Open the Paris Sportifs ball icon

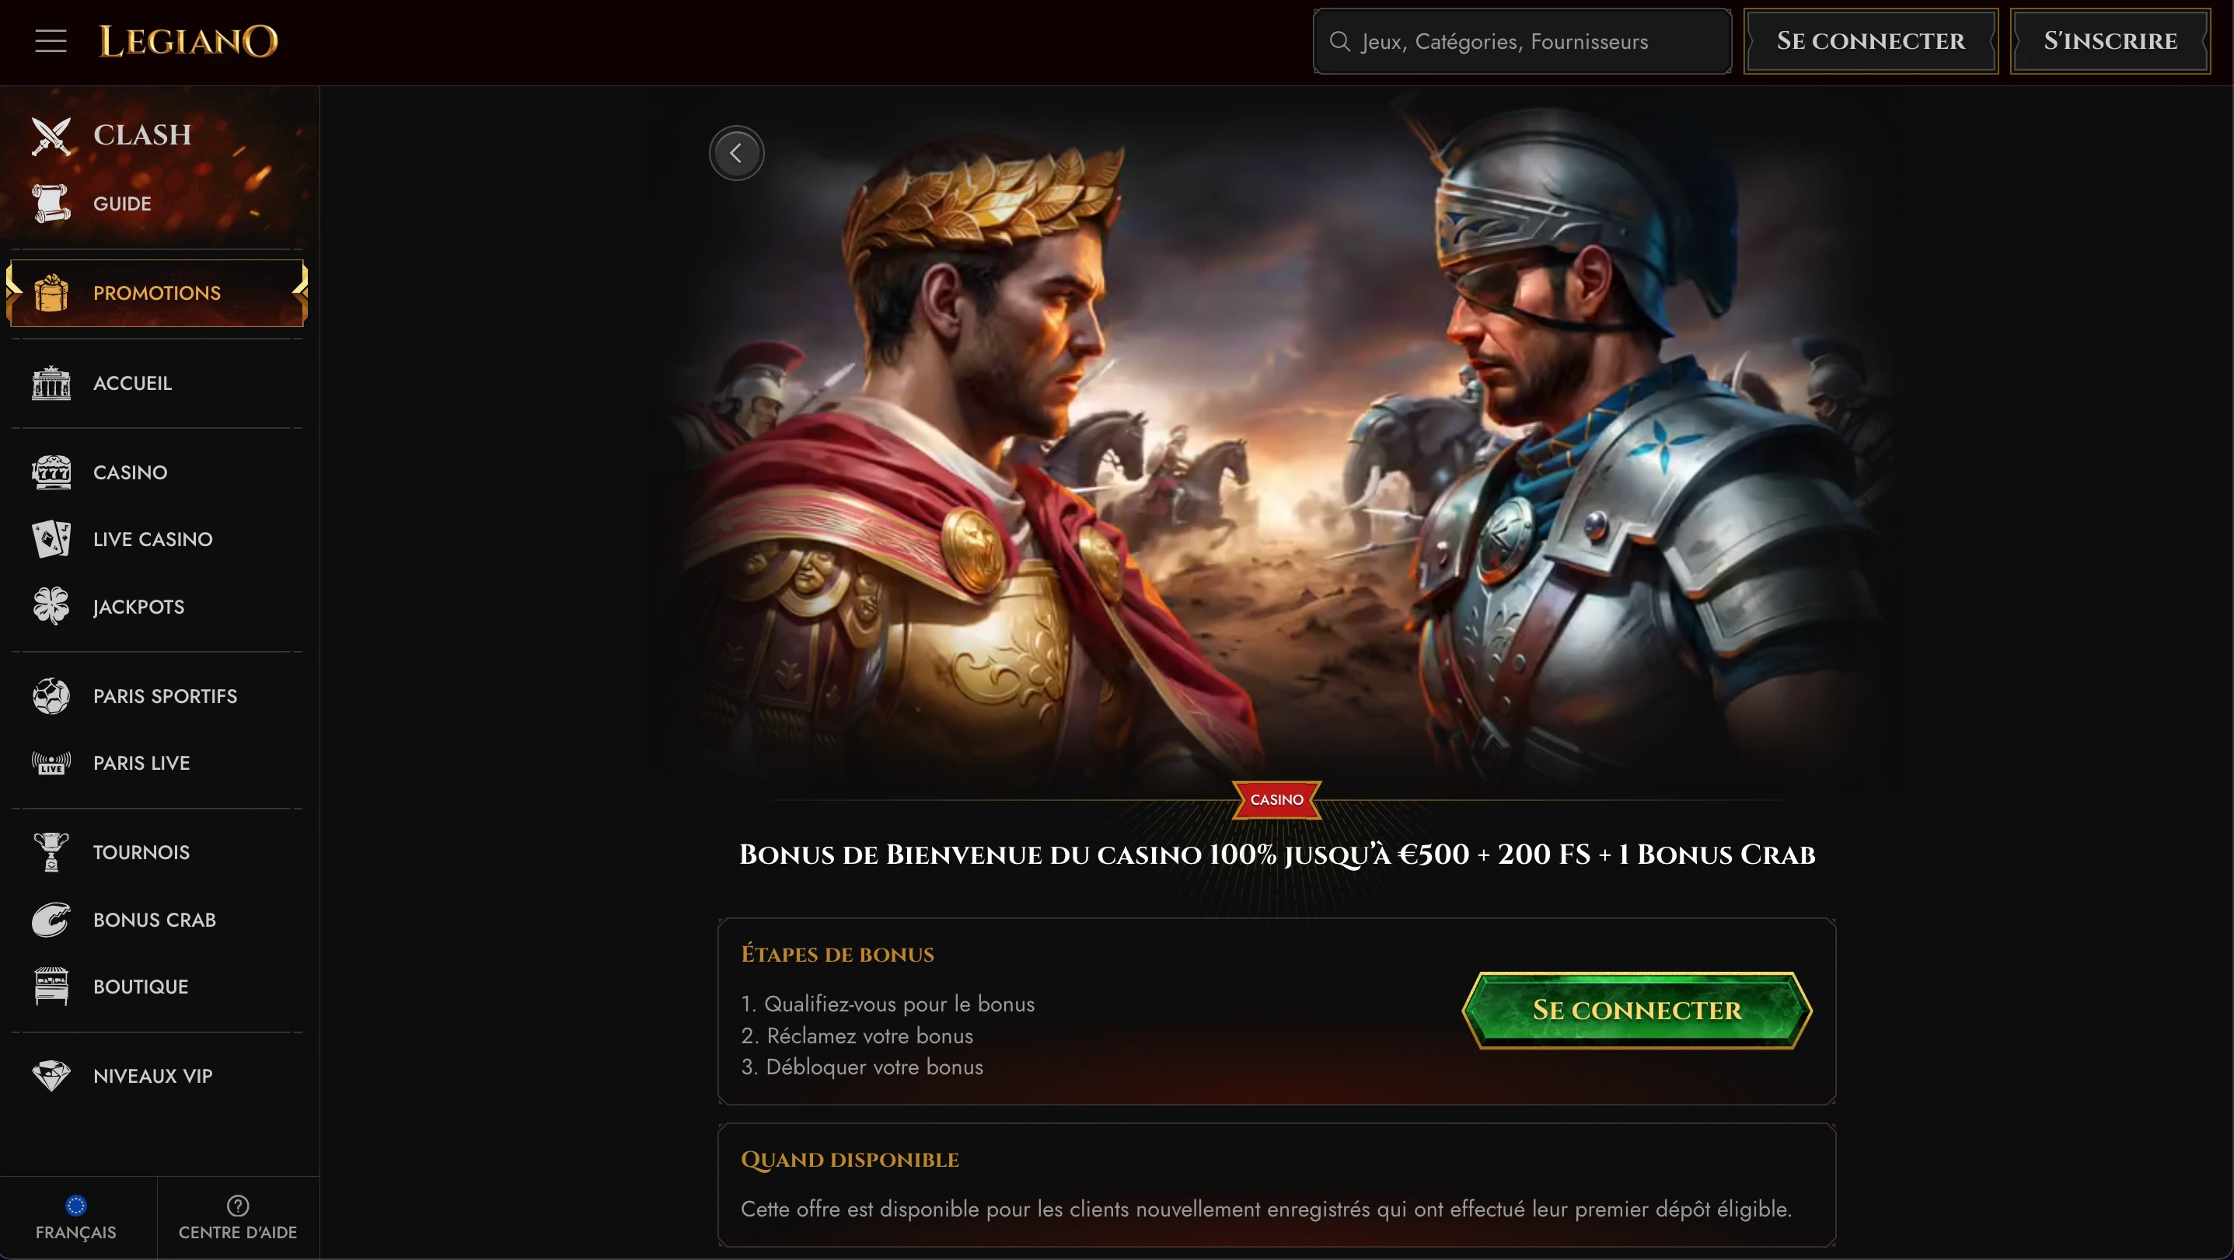(51, 696)
